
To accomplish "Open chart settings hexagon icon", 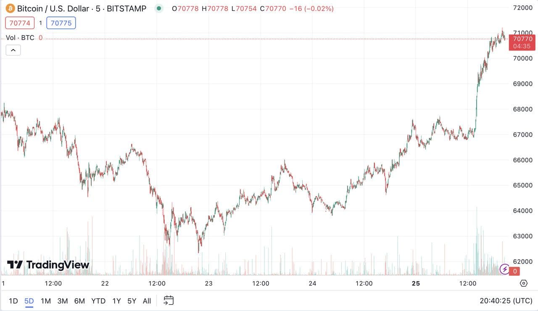I will [x=524, y=283].
